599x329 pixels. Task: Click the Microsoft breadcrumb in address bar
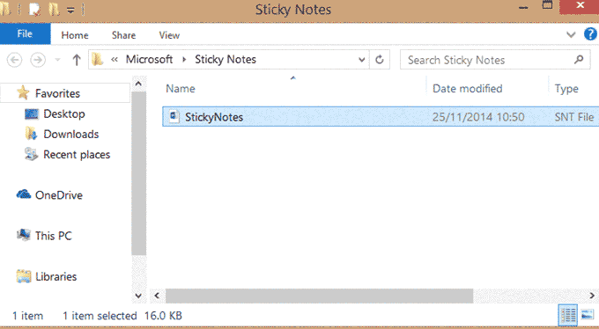[x=150, y=60]
